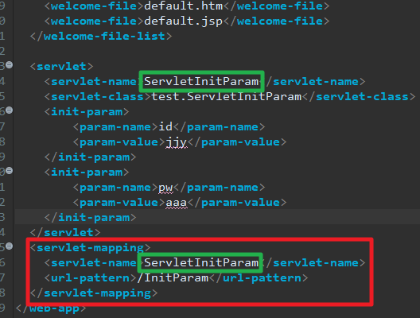420x318 pixels.
Task: Click closing param-name tag after id
Action: click(219, 127)
